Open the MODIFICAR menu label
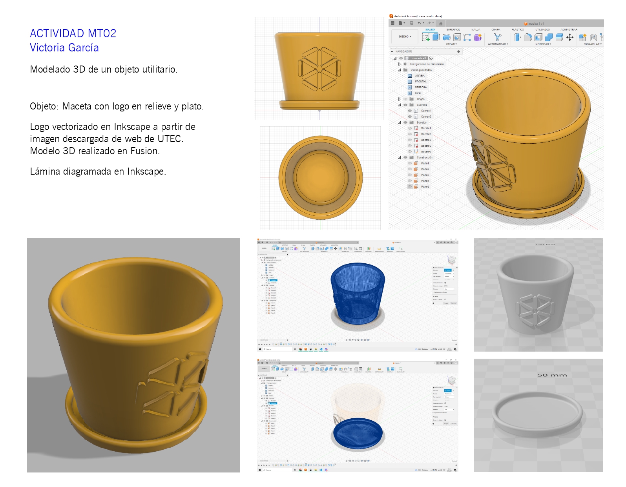Screen dimensions: 626x487 [x=543, y=44]
